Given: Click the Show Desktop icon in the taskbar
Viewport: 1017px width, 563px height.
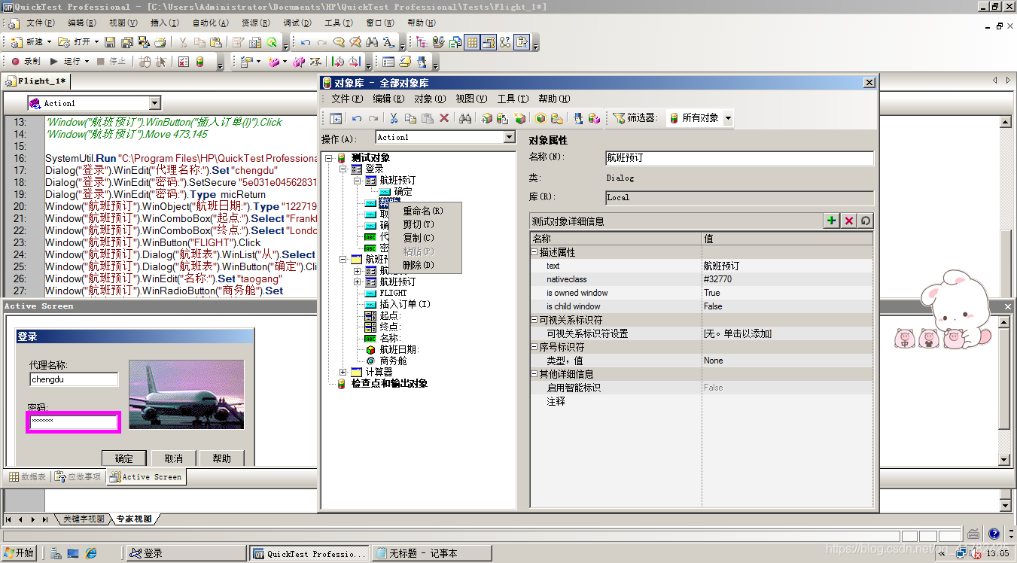Looking at the screenshot, I should click(73, 553).
